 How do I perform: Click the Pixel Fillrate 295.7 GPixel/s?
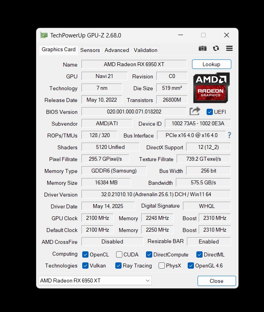(105, 159)
